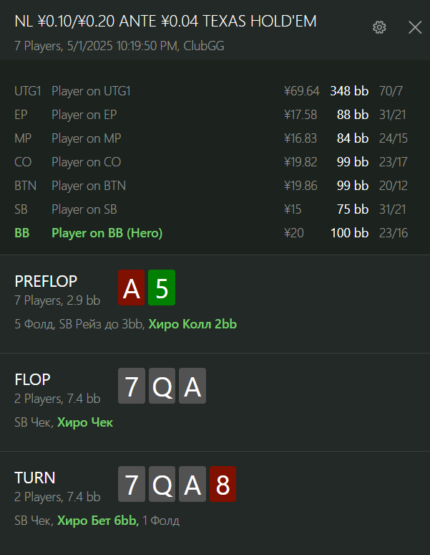Click the red 8 turn card

pyautogui.click(x=223, y=484)
